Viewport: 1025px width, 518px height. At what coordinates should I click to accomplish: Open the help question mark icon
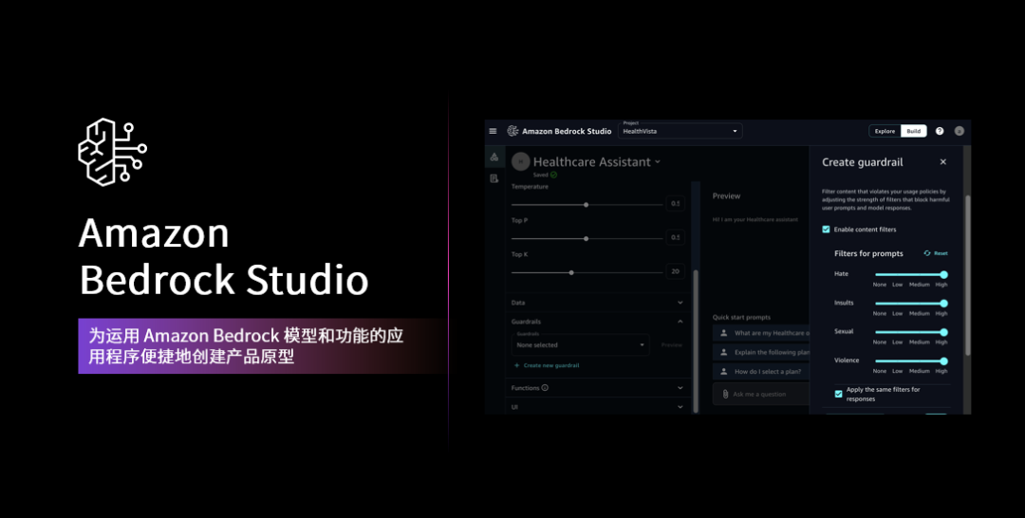940,131
